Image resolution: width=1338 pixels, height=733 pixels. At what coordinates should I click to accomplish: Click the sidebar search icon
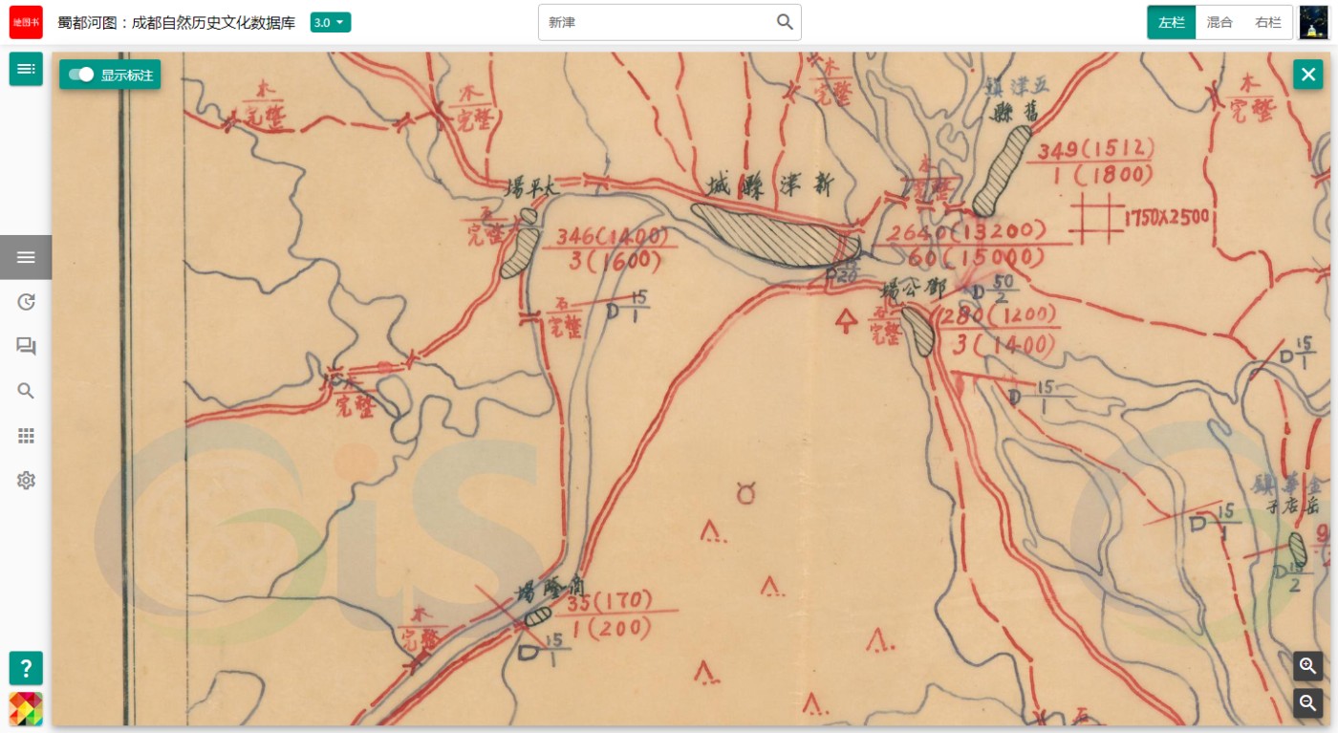[x=26, y=391]
